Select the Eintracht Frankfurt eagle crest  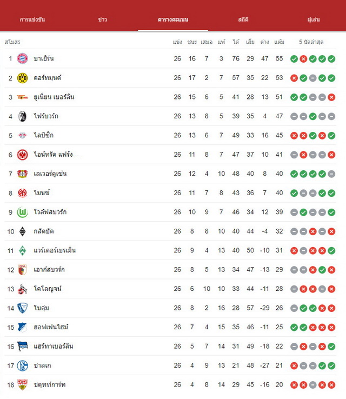click(x=22, y=155)
